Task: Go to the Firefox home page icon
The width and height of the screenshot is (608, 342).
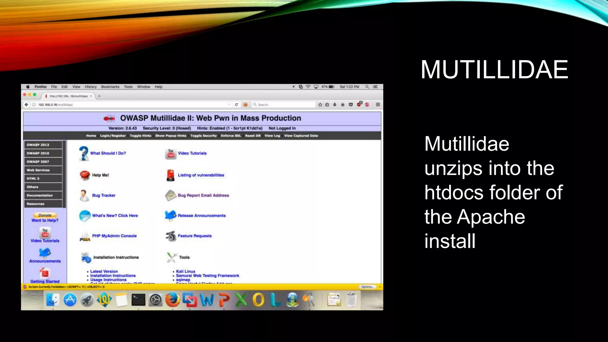Action: [343, 104]
